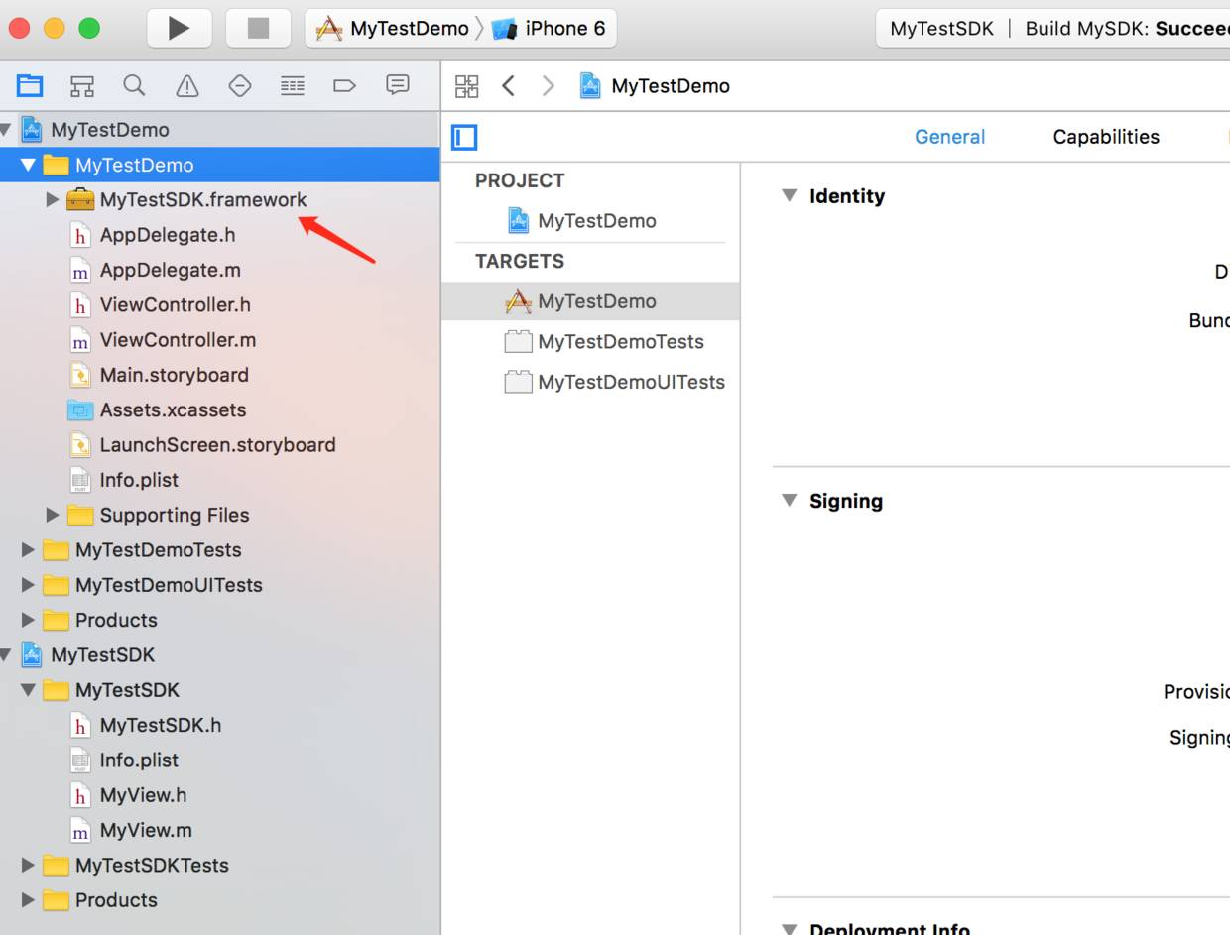
Task: Expand the MyTestSDKTests folder
Action: [29, 865]
